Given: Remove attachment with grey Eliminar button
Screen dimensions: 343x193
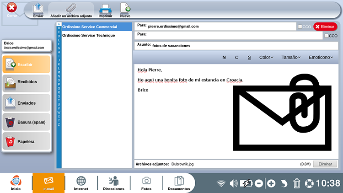Looking at the screenshot, I should [325, 164].
